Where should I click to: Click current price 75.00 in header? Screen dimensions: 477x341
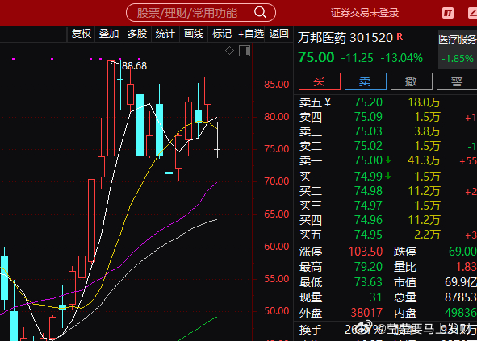[x=316, y=57]
